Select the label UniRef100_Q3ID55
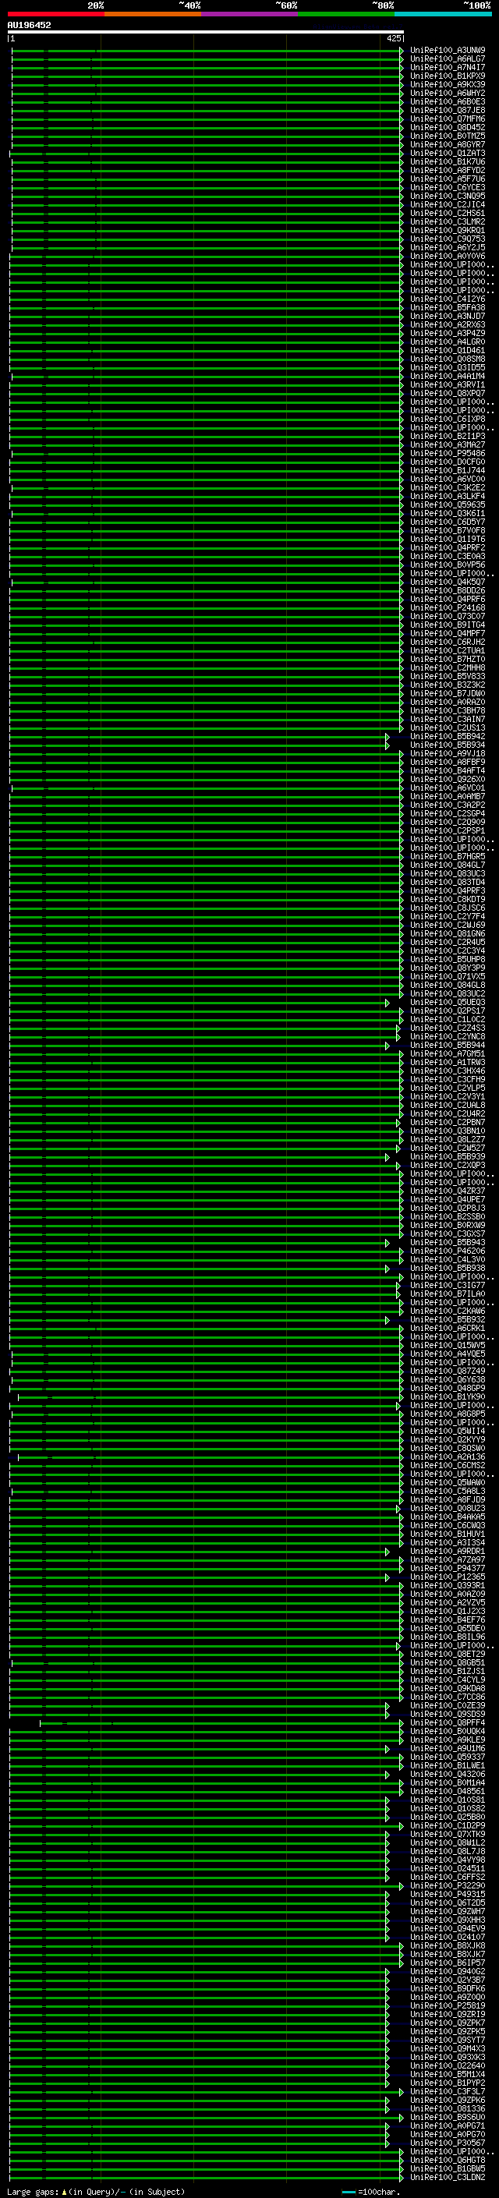Image resolution: width=499 pixels, height=2198 pixels. click(x=448, y=368)
